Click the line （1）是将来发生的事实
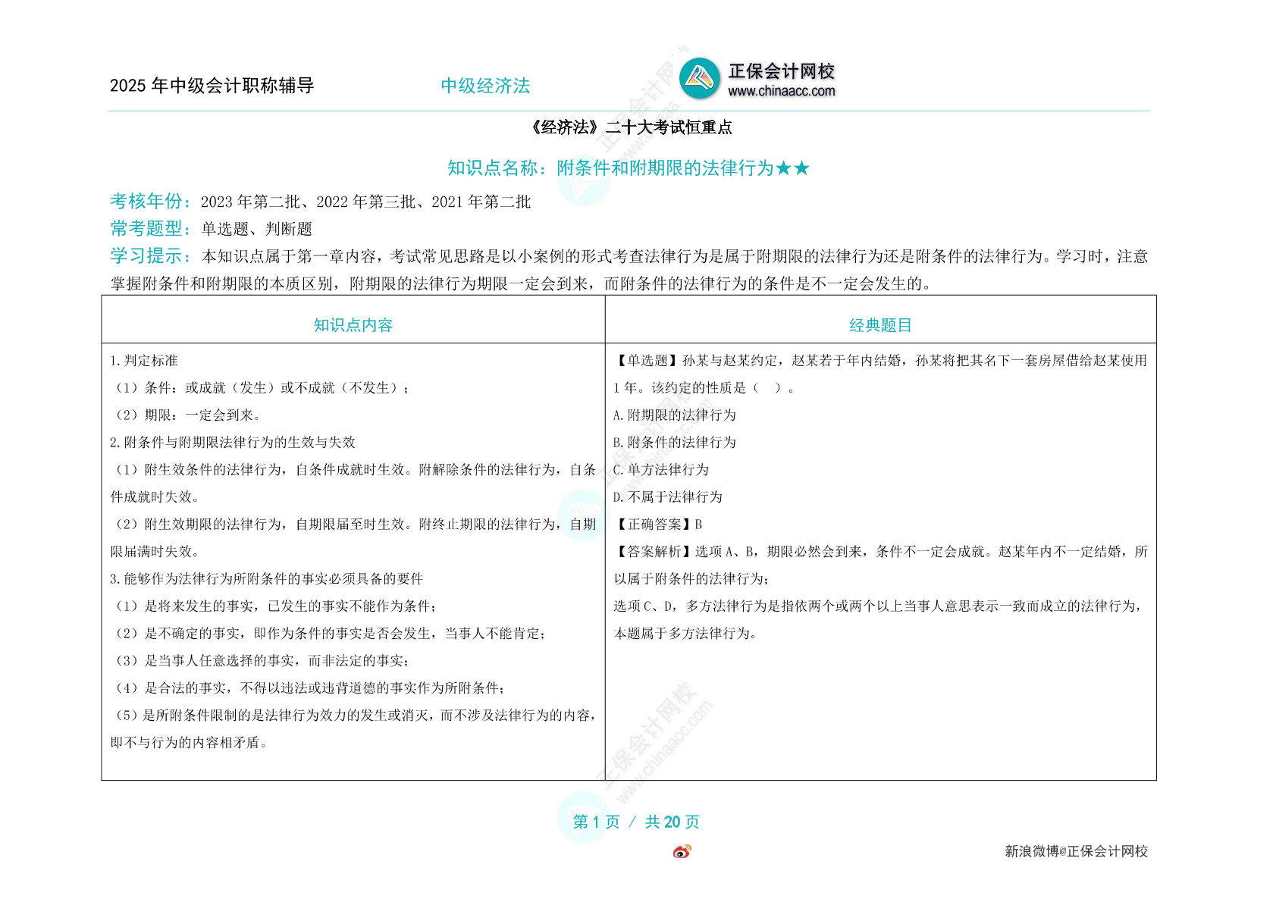The image size is (1276, 902). click(274, 606)
